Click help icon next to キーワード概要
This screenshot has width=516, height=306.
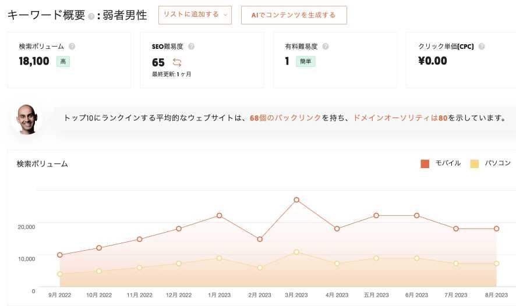[91, 16]
